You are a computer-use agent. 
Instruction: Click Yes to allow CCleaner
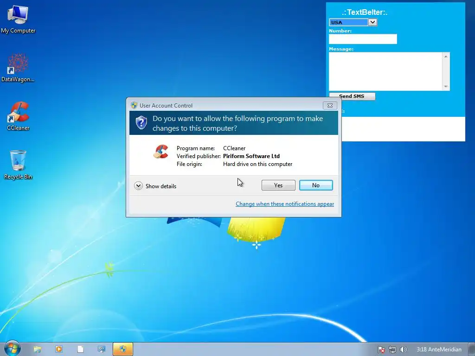278,185
